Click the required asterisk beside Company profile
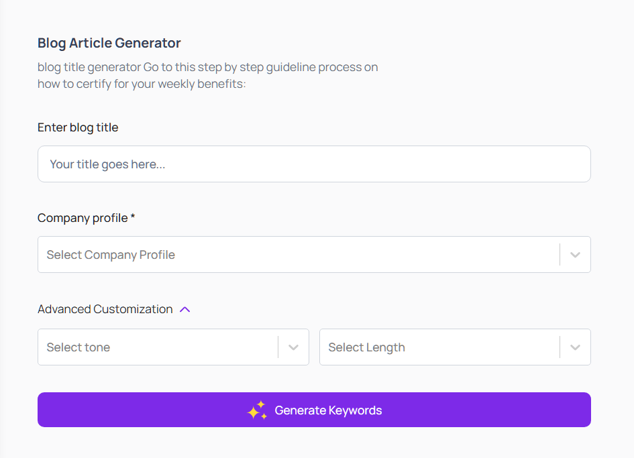This screenshot has height=458, width=634. 133,217
